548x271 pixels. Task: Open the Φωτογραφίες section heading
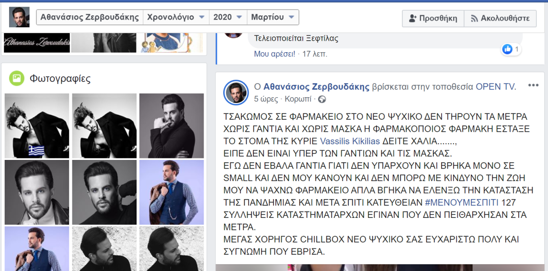point(60,79)
